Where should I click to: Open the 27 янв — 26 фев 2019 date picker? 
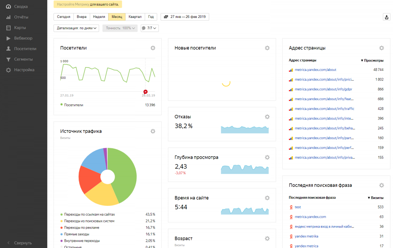coord(185,17)
